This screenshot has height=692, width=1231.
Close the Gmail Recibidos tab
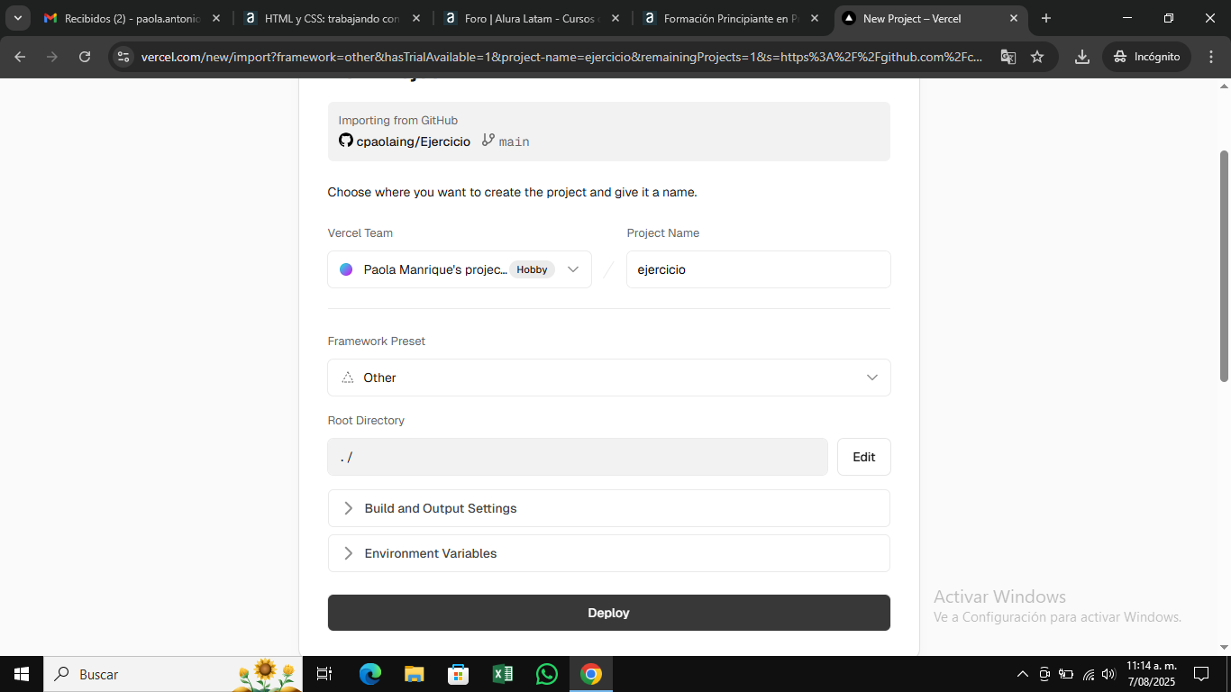click(x=216, y=18)
